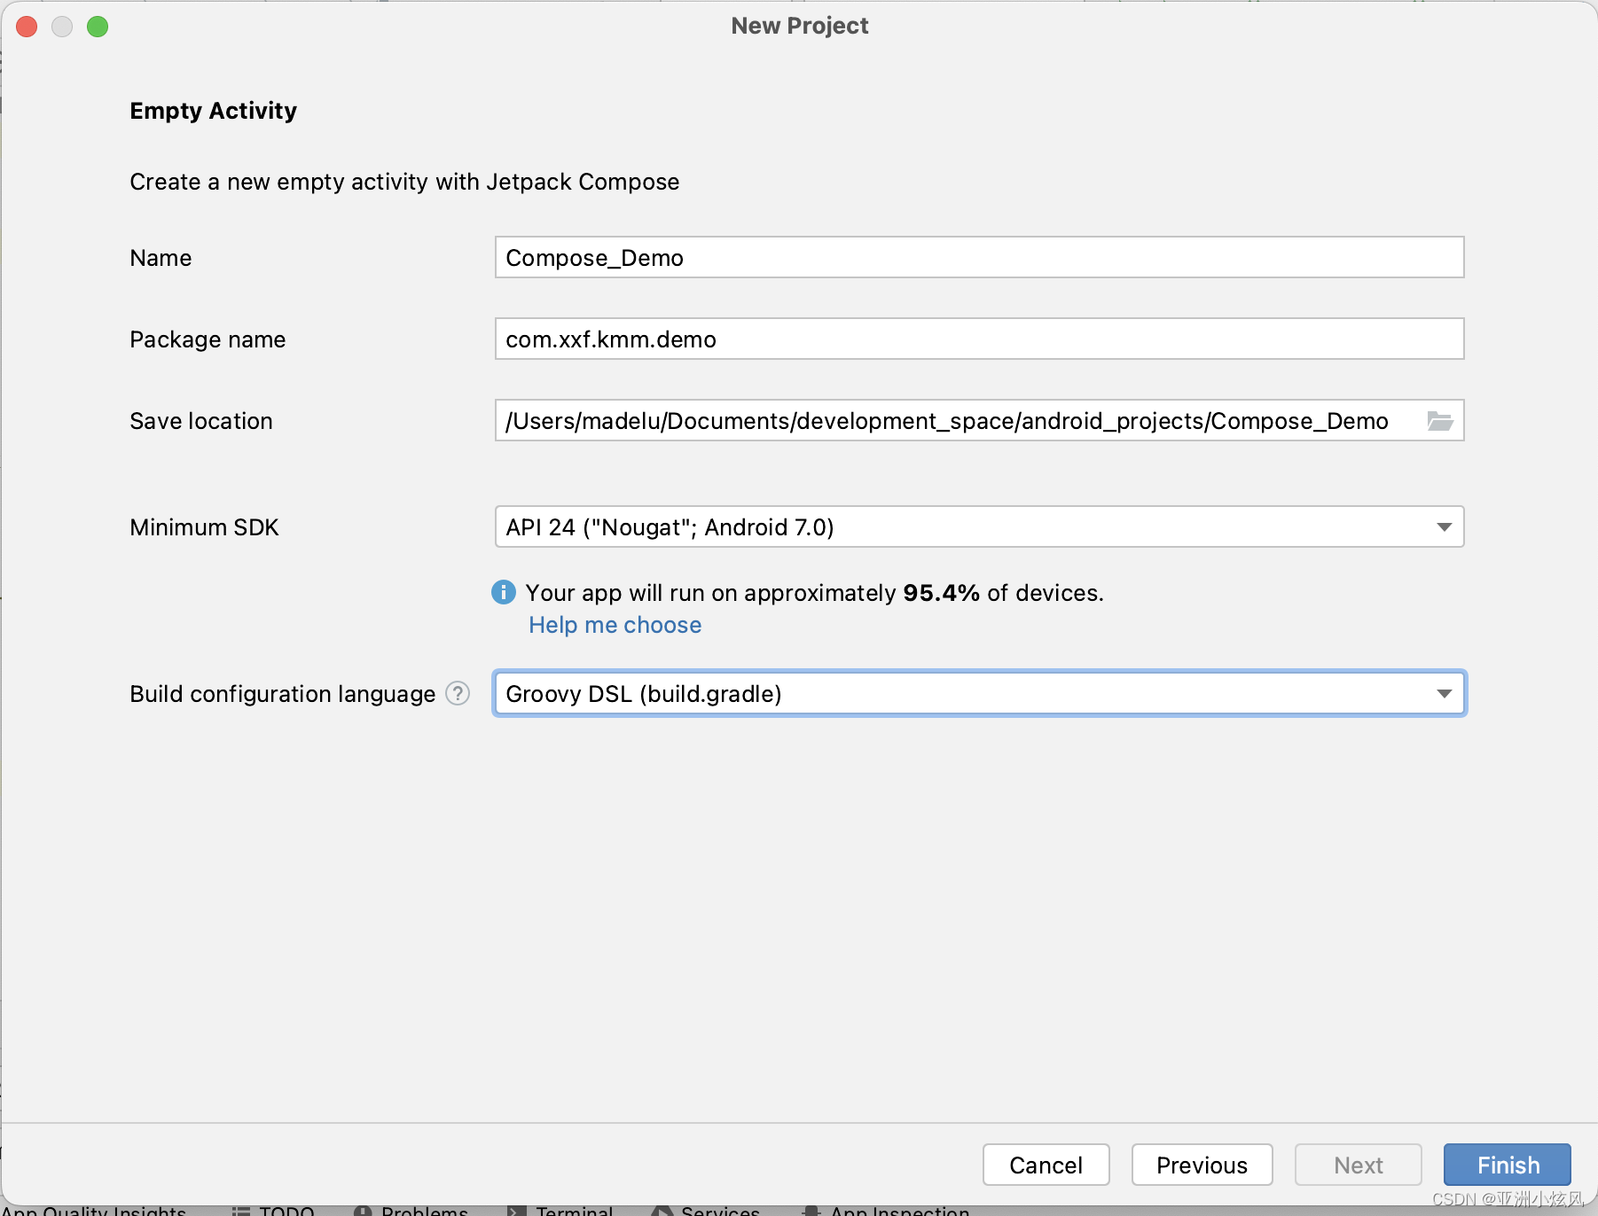
Task: Click inside the Save location path field
Action: [x=958, y=421]
